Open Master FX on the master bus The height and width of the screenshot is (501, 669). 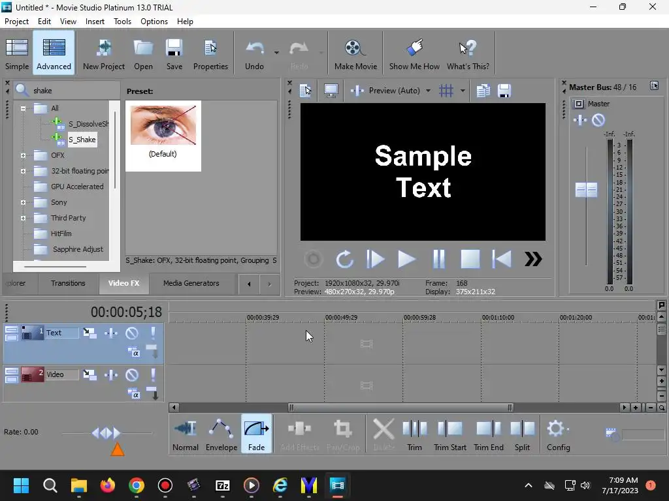(x=580, y=120)
